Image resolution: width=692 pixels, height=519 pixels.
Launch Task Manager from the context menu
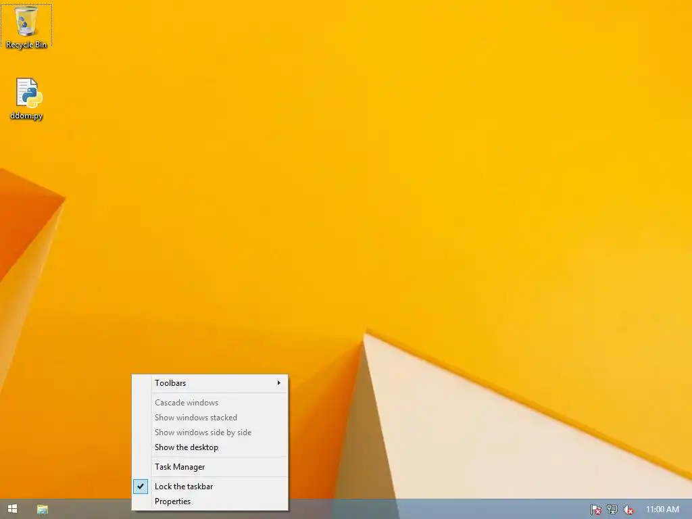pos(210,467)
